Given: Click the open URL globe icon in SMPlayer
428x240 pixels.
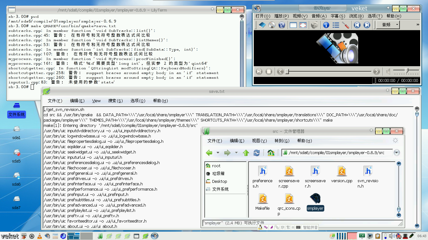Looking at the screenshot, I should [x=282, y=25].
